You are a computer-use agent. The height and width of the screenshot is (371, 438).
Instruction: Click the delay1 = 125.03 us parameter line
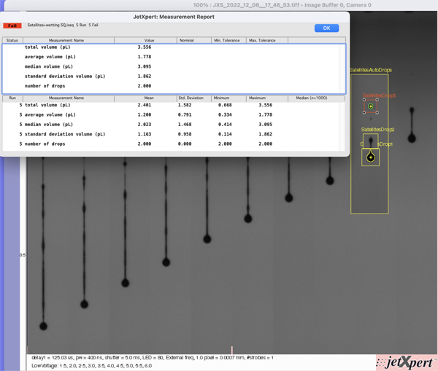153,358
